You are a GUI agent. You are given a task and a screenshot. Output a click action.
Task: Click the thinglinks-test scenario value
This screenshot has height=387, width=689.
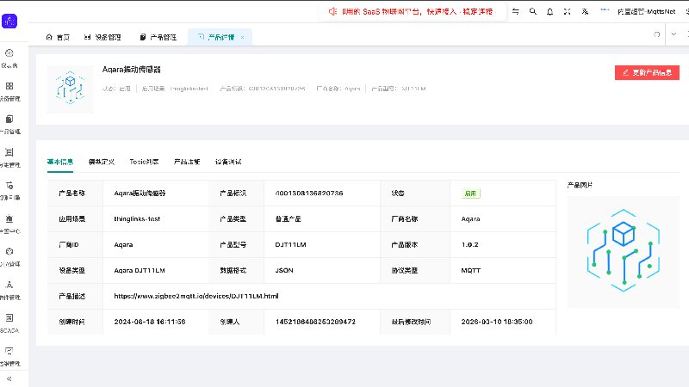(x=137, y=219)
